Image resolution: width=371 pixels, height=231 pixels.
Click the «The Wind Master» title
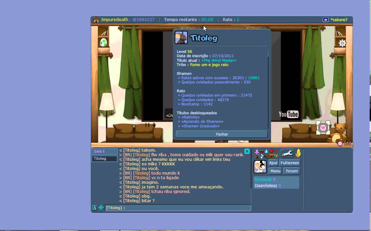tap(219, 60)
